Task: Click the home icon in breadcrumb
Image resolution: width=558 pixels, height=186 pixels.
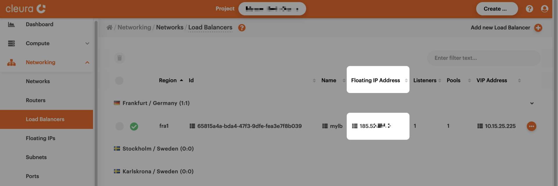Action: [109, 27]
